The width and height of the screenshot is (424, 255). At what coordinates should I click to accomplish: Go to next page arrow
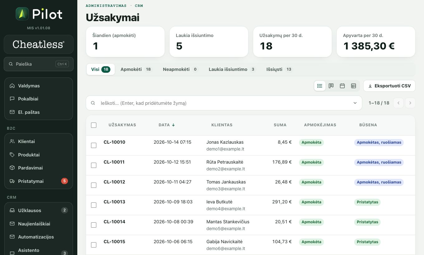pos(410,103)
